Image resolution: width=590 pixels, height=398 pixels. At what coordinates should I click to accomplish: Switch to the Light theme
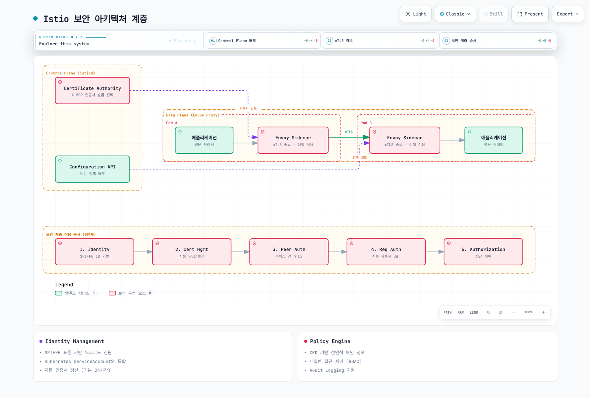[x=416, y=14]
